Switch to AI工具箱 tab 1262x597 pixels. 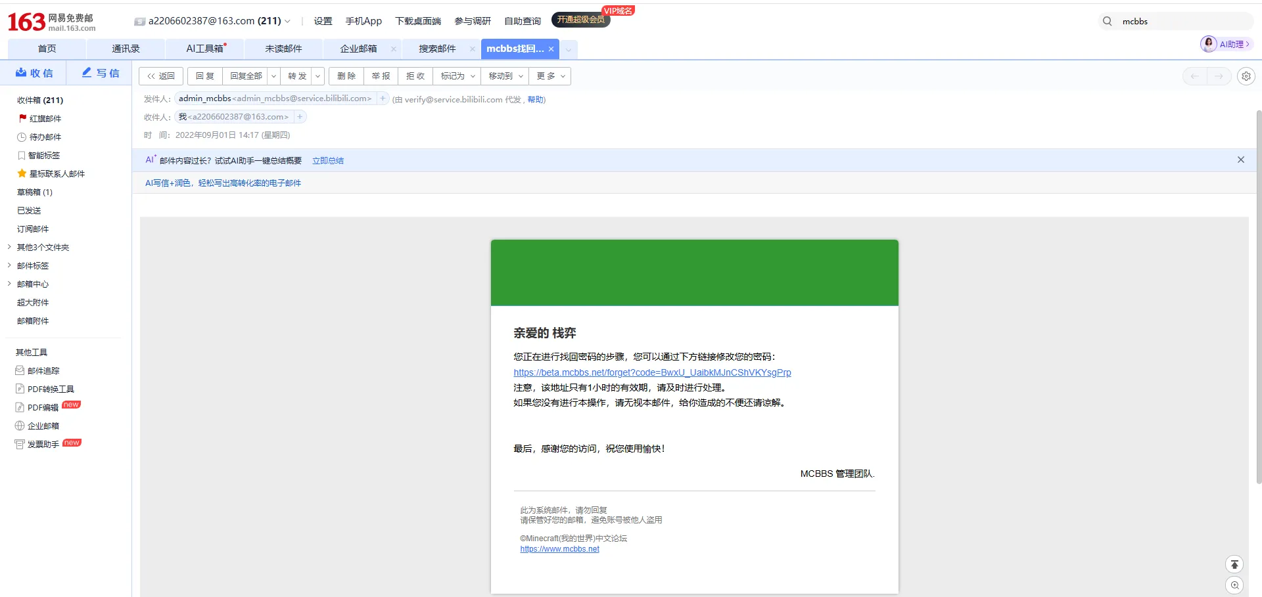pos(204,49)
